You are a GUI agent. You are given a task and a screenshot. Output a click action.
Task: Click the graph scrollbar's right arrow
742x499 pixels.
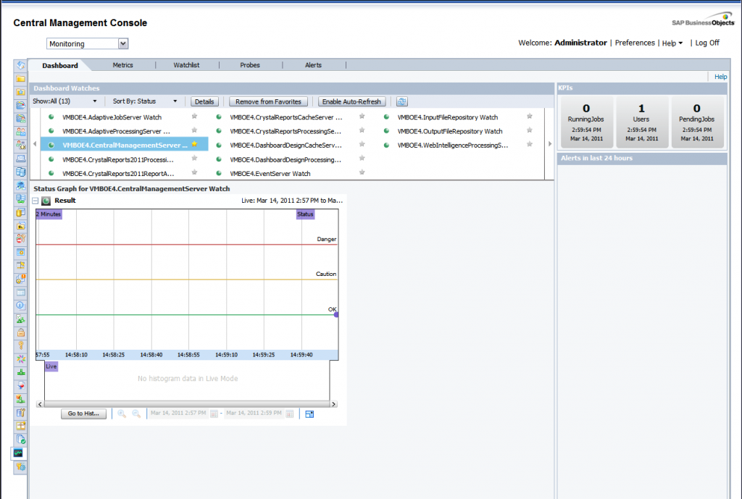[x=333, y=404]
